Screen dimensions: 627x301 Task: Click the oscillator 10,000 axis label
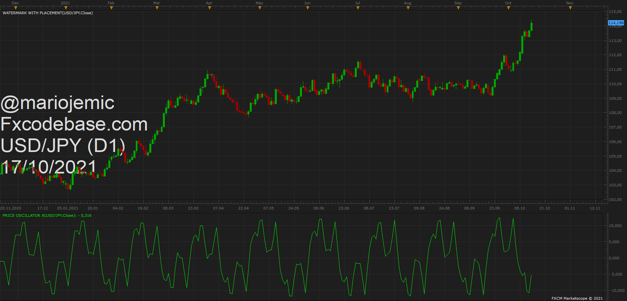click(x=615, y=226)
